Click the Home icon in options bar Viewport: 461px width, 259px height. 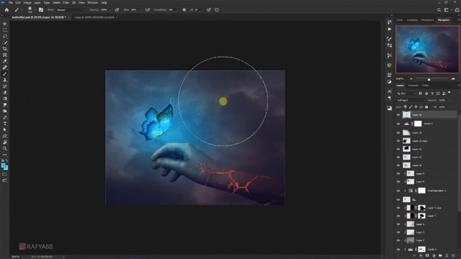[7, 10]
